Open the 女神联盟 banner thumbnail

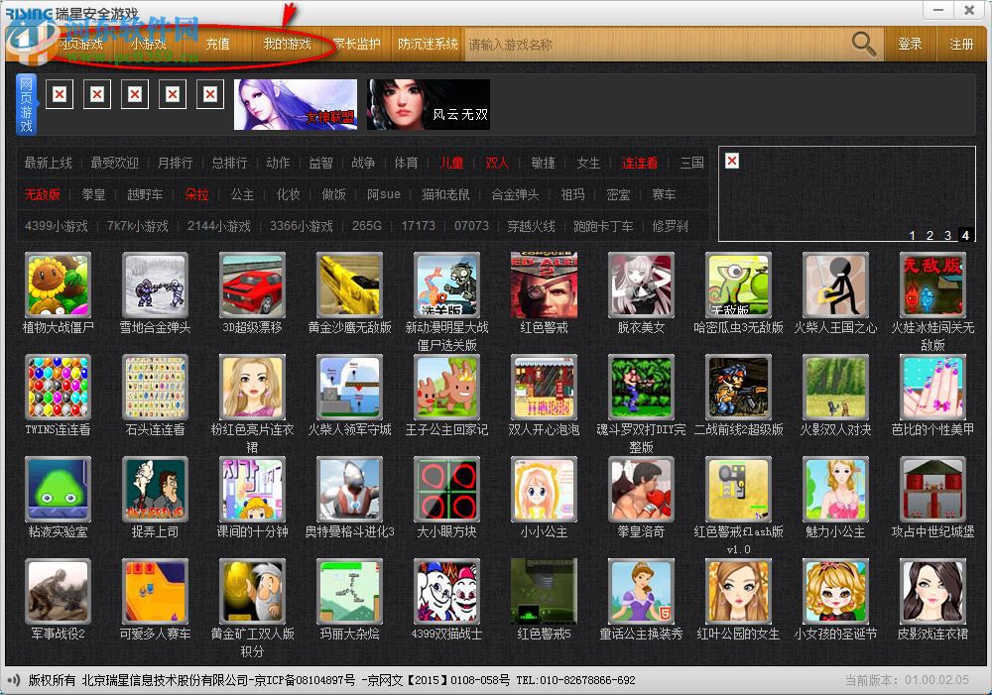pos(296,104)
